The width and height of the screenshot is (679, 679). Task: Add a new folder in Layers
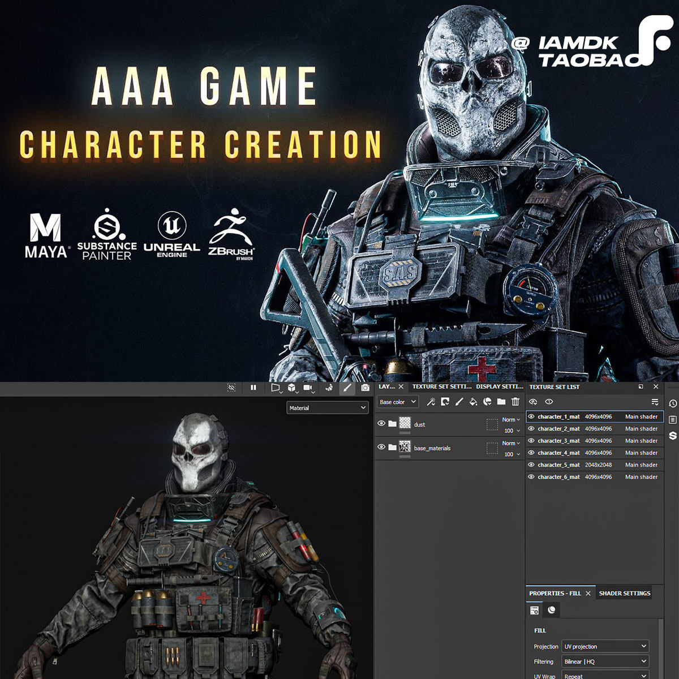pos(501,402)
